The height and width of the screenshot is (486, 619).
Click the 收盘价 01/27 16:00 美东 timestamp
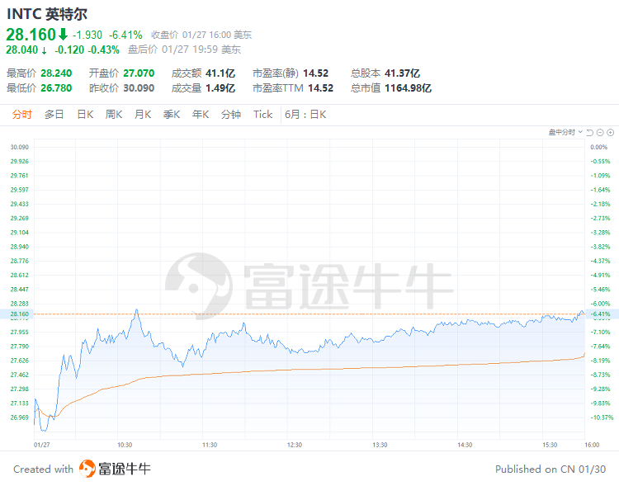tap(201, 35)
